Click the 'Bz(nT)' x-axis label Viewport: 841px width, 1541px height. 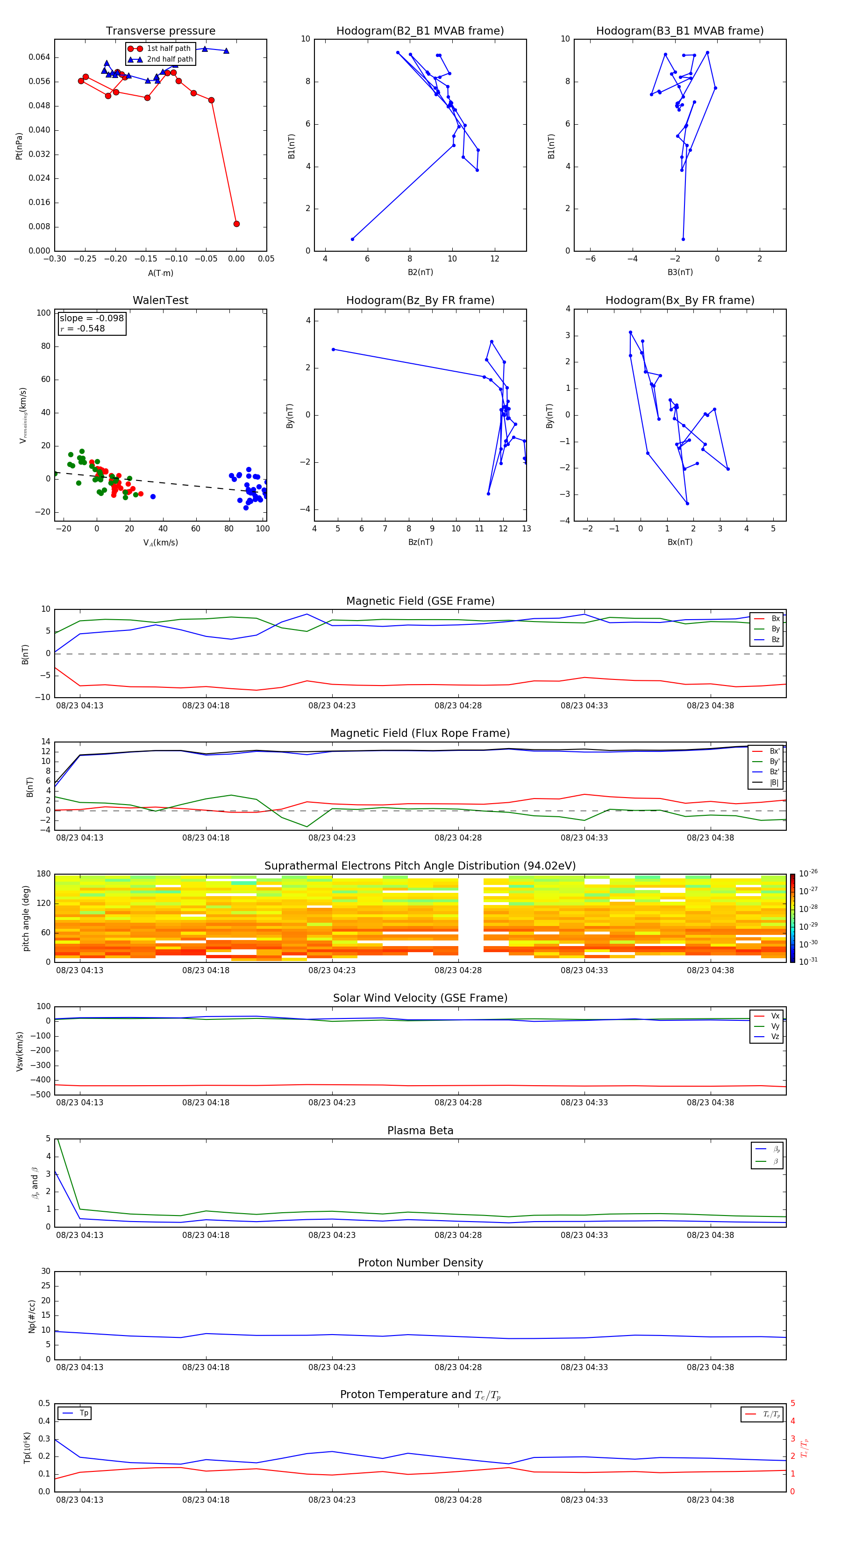tap(420, 542)
